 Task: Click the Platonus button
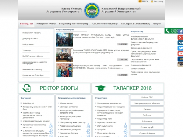[x=147, y=109]
